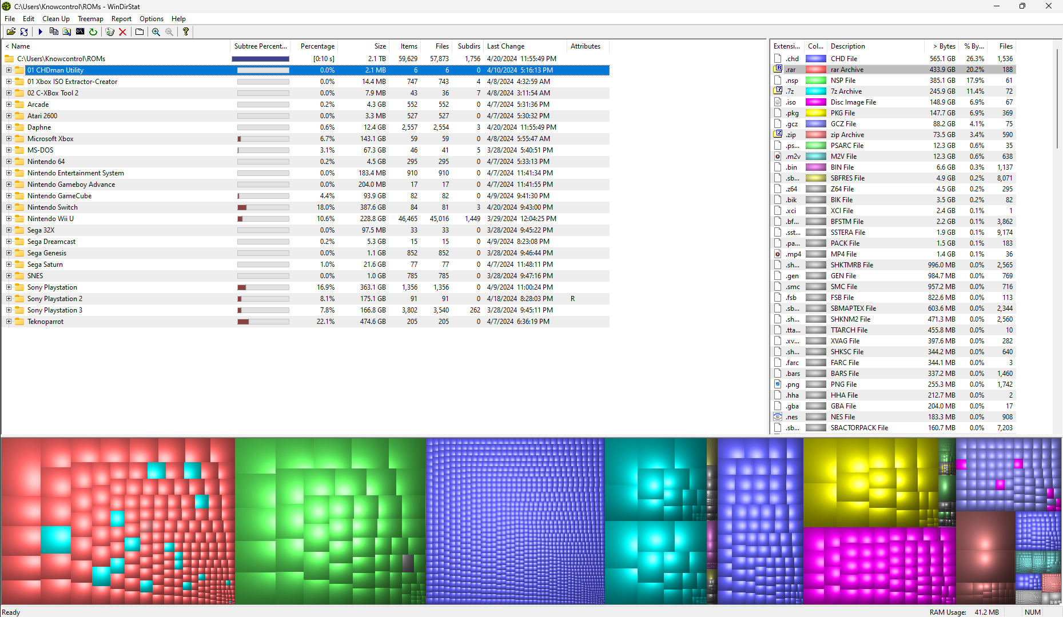The width and height of the screenshot is (1063, 617).
Task: Click the Zoom In magnifier icon
Action: pos(156,32)
